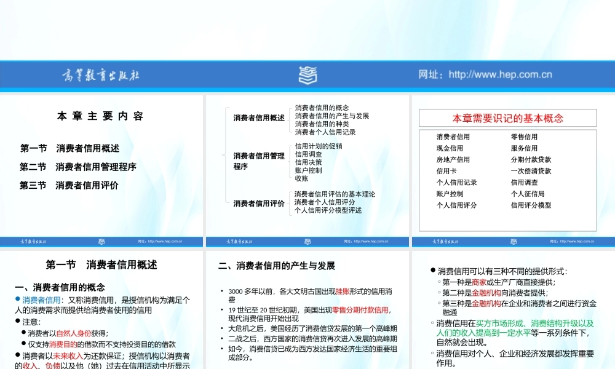Click the books icon in the first slide's footer
Image resolution: width=615 pixels, height=369 pixels.
pyautogui.click(x=102, y=242)
